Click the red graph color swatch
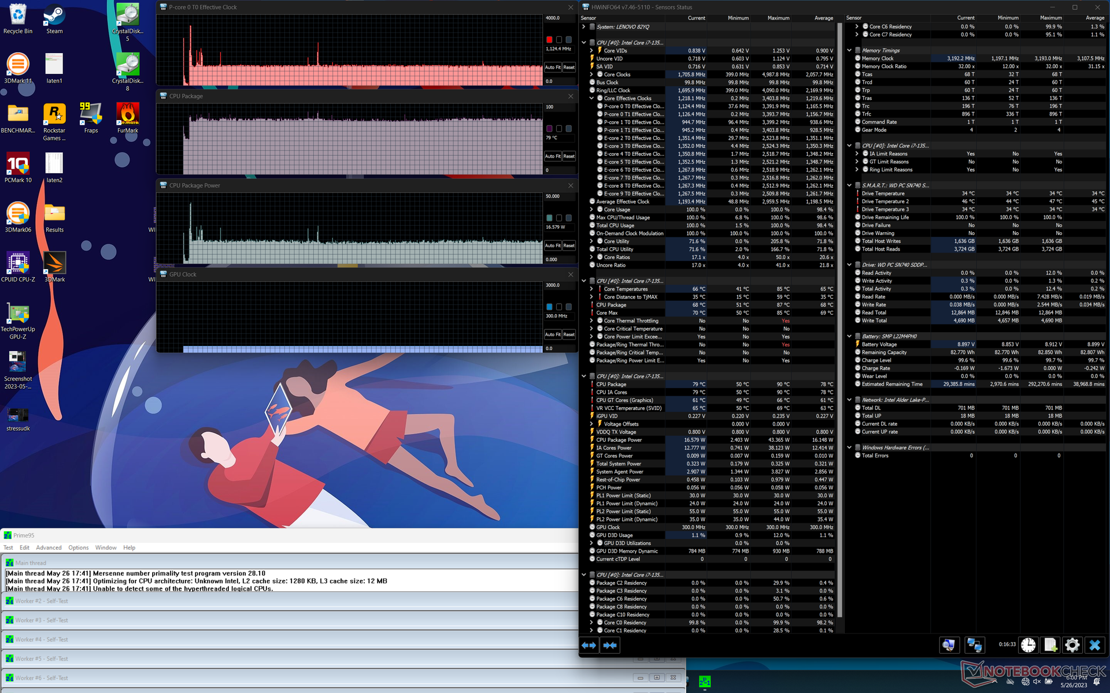 tap(549, 40)
